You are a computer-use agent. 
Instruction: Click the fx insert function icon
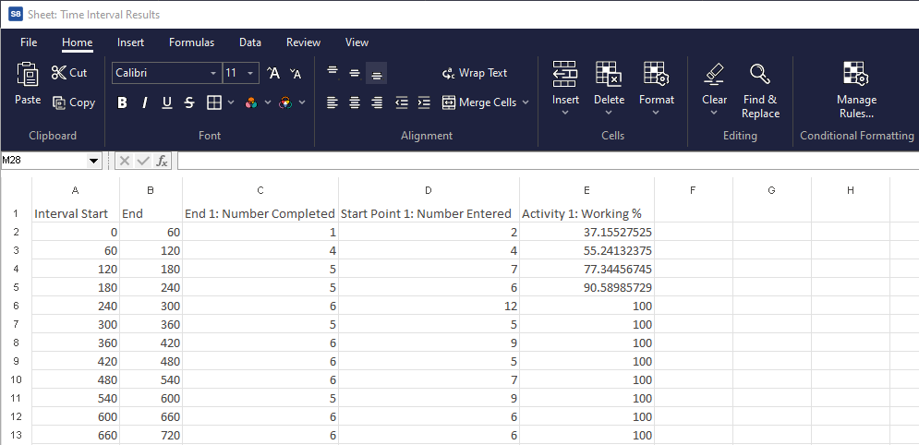162,161
